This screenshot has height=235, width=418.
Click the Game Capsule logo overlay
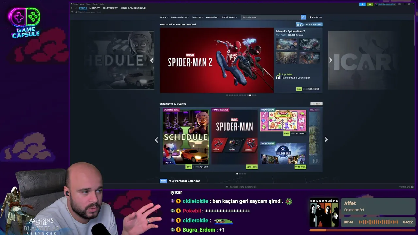coord(25,23)
